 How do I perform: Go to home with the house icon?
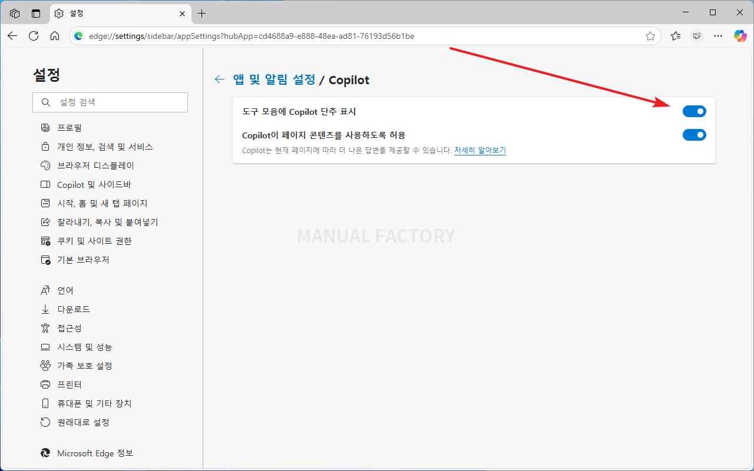55,36
